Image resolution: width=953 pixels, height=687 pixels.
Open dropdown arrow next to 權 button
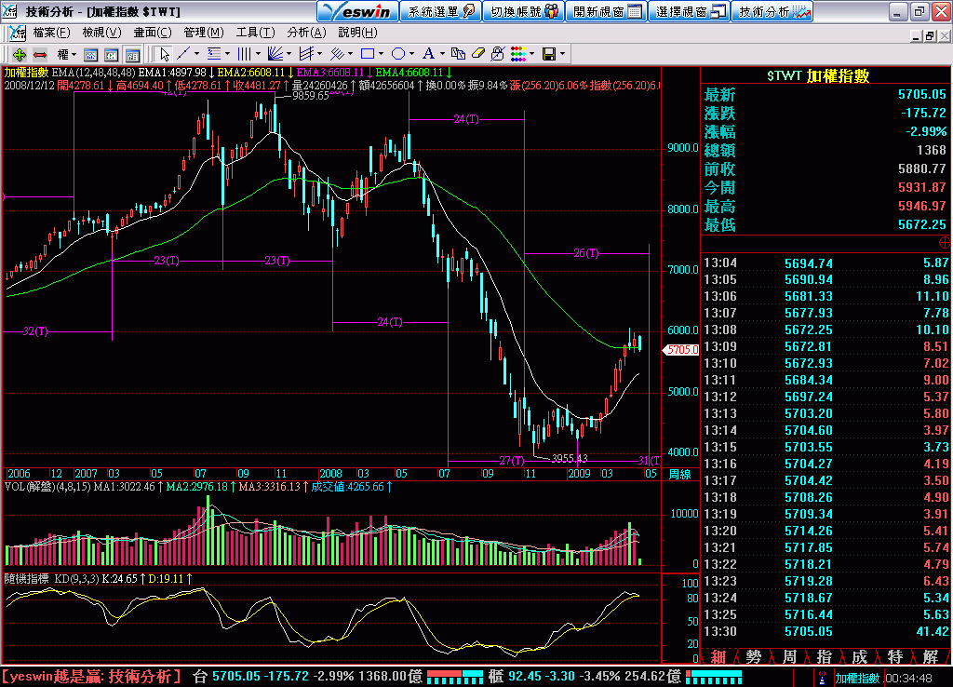[74, 55]
